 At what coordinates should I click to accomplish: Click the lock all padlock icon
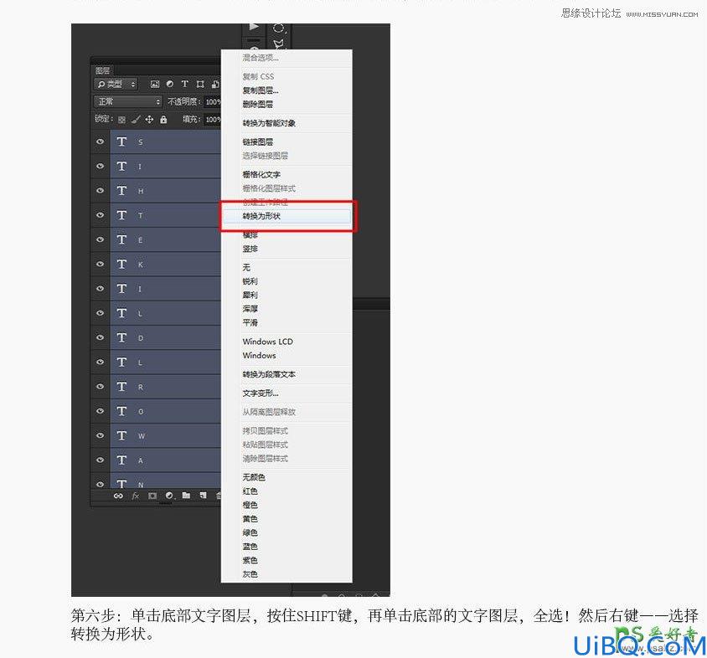coord(163,120)
